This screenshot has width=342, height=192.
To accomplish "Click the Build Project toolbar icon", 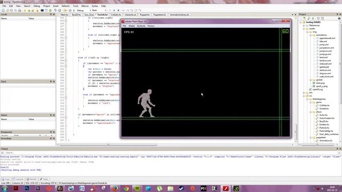I will [x=70, y=10].
